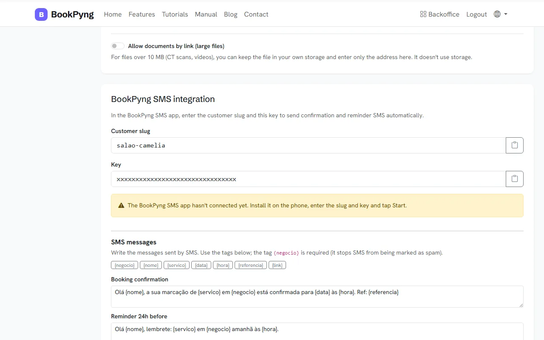544x340 pixels.
Task: Click the Booking confirmation label
Action: [139, 279]
